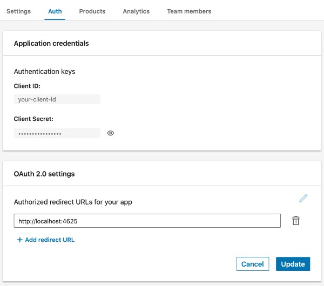The height and width of the screenshot is (286, 324).
Task: Click the Application credentials heading
Action: point(51,43)
